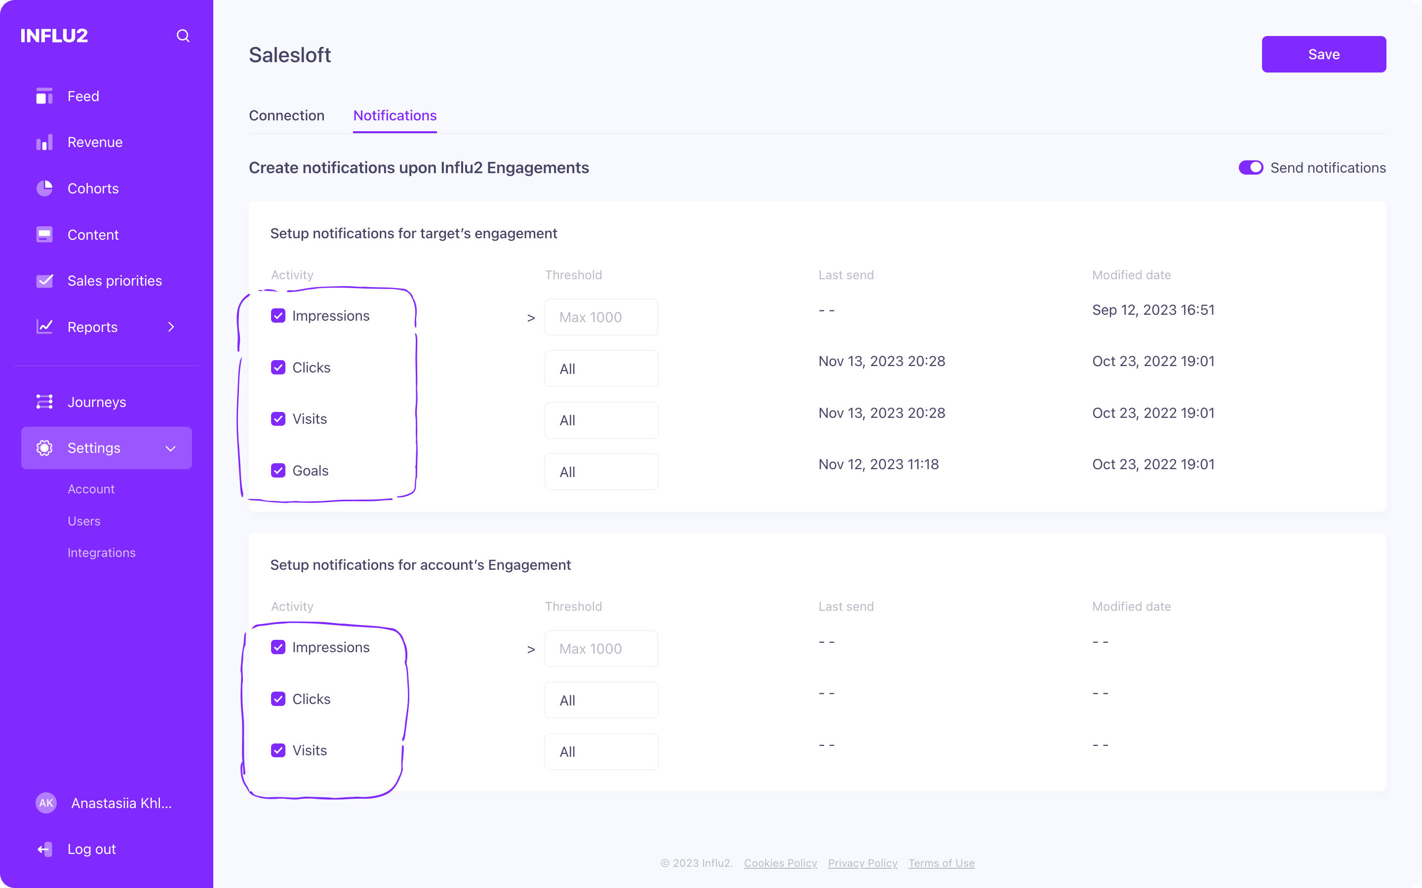
Task: Click the Cohorts pie-chart icon
Action: (x=44, y=188)
